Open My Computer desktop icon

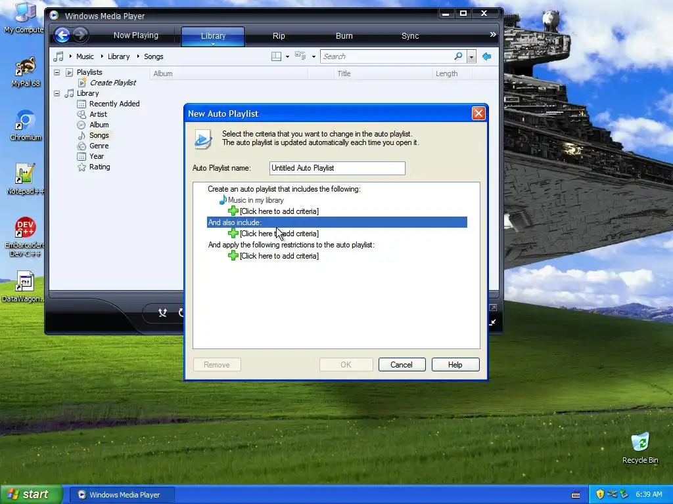point(24,18)
